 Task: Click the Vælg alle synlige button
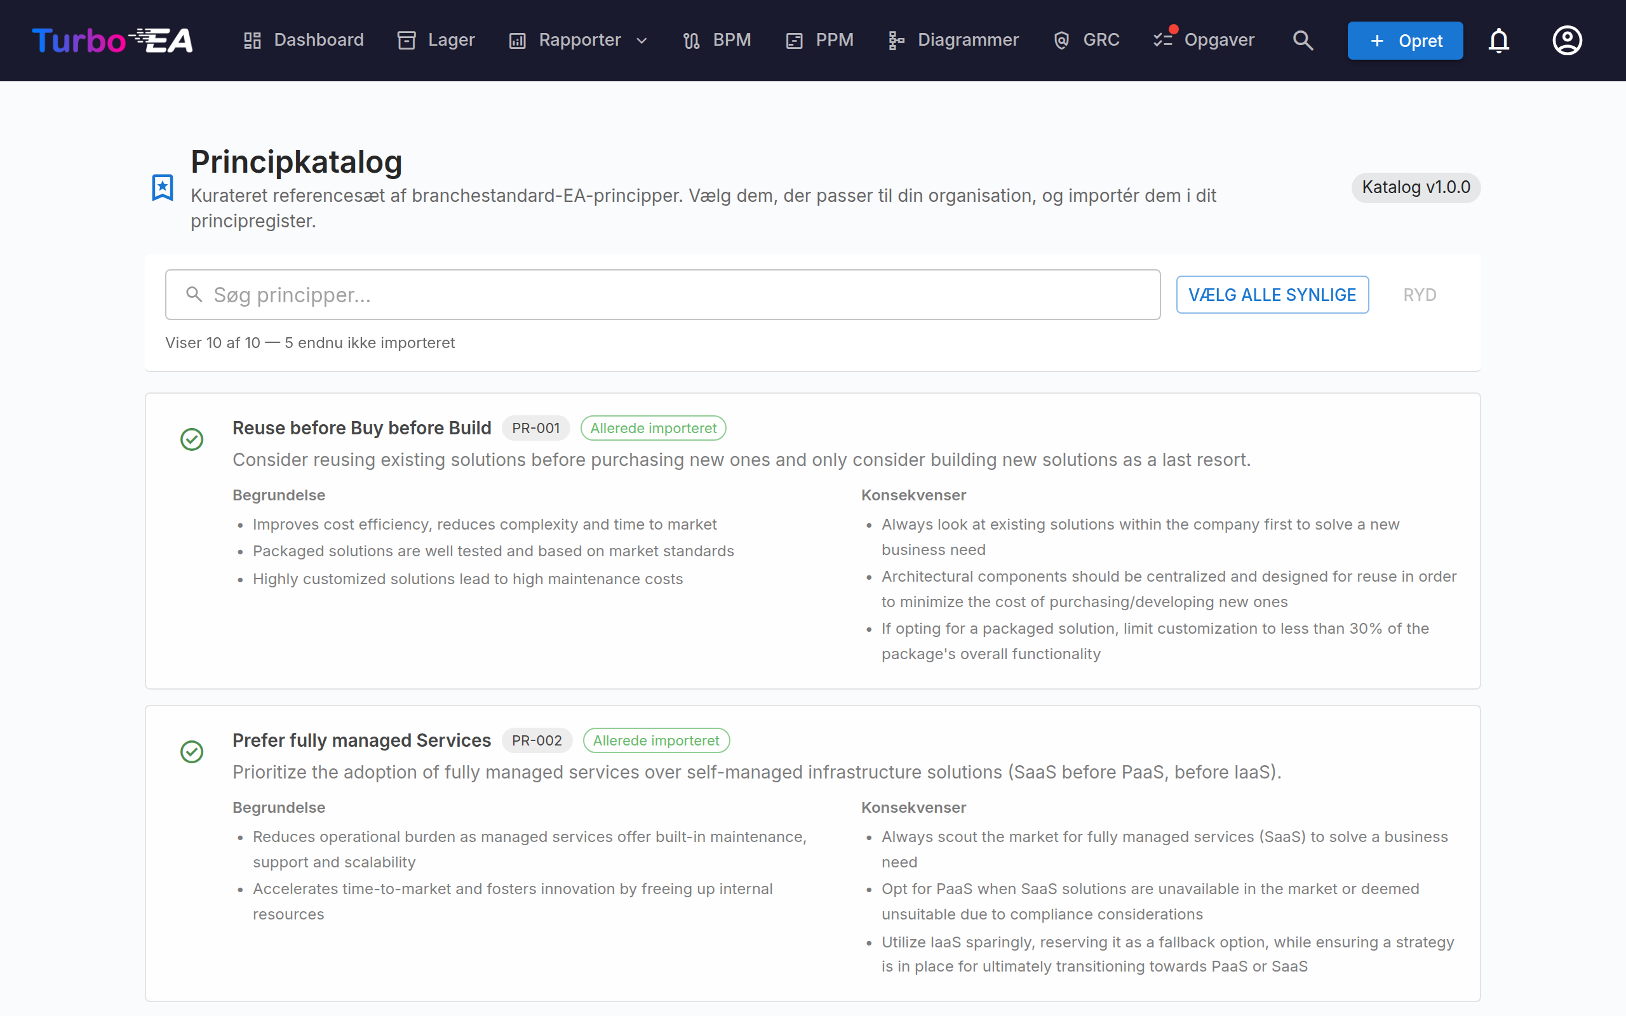[1272, 295]
